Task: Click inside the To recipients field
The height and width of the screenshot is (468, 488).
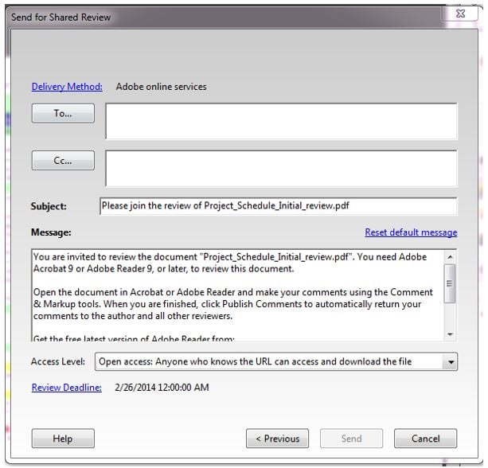Action: (x=281, y=121)
